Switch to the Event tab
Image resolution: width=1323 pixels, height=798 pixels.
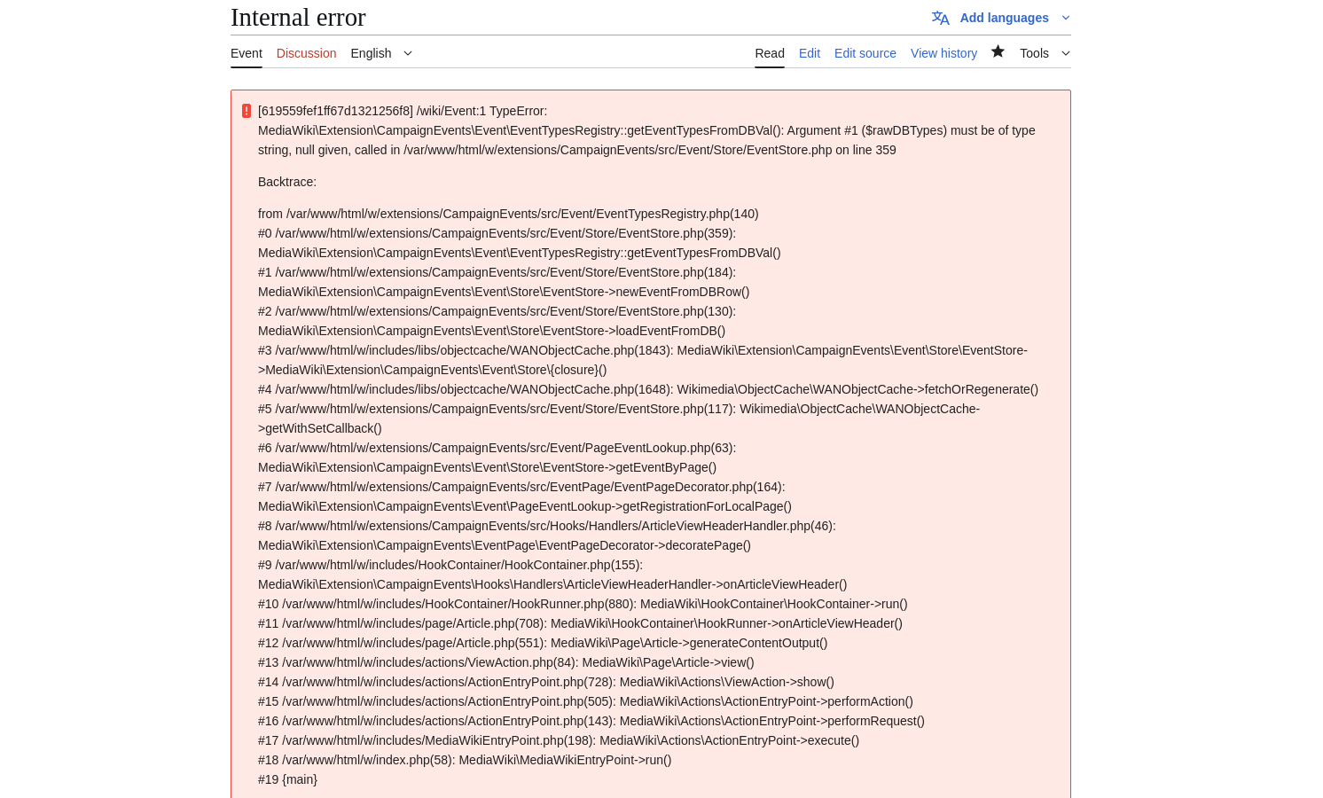pos(247,53)
